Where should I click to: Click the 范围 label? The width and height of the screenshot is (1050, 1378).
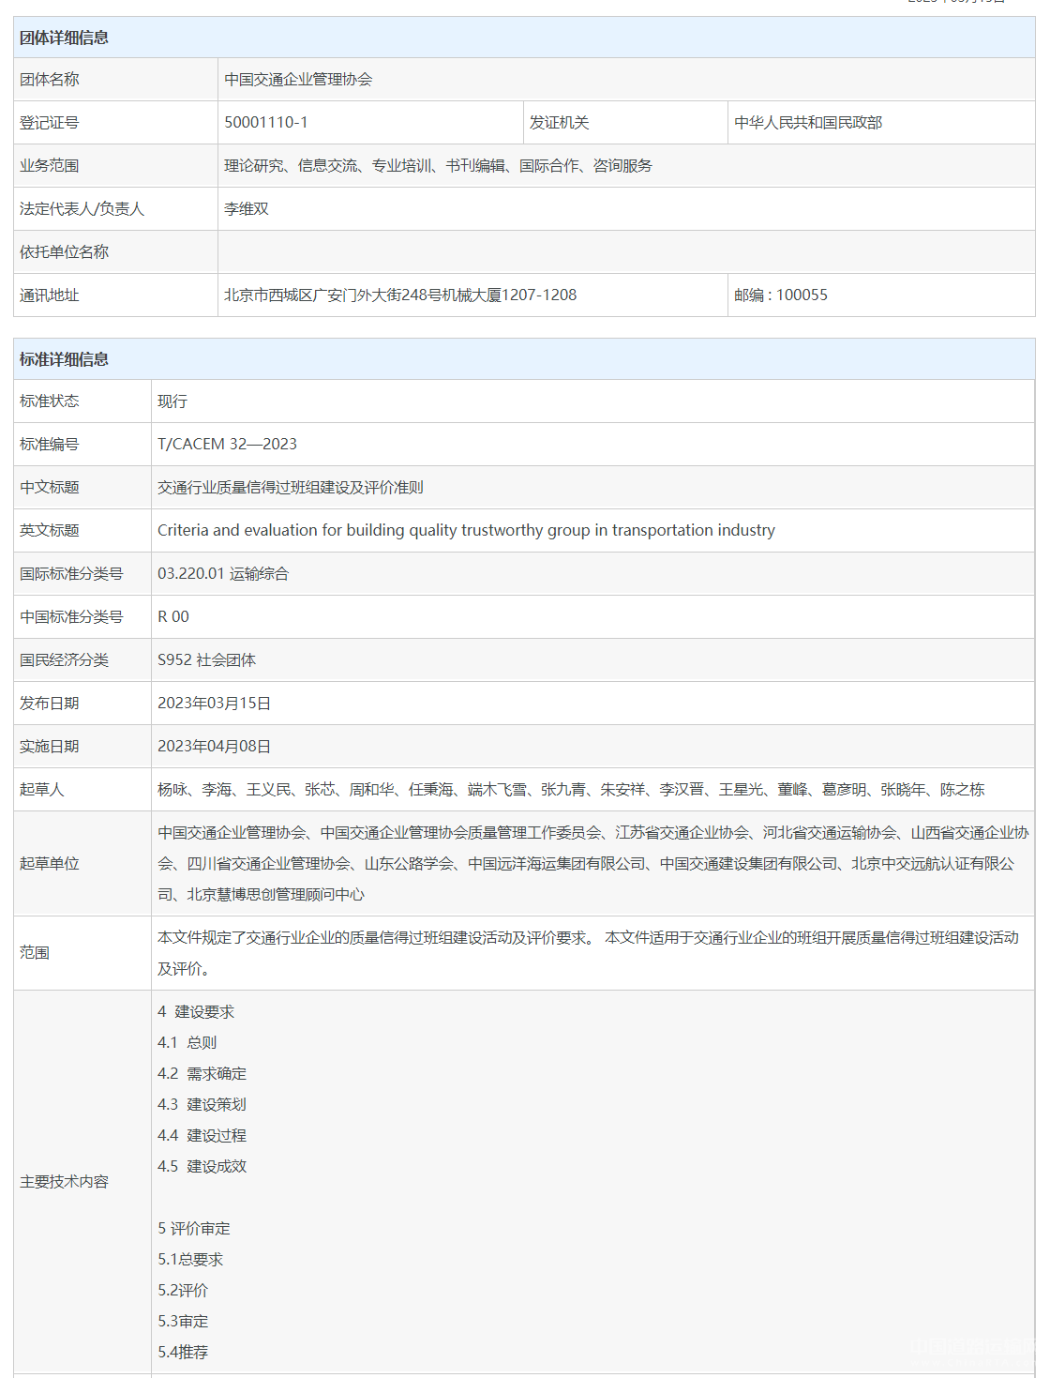click(35, 953)
